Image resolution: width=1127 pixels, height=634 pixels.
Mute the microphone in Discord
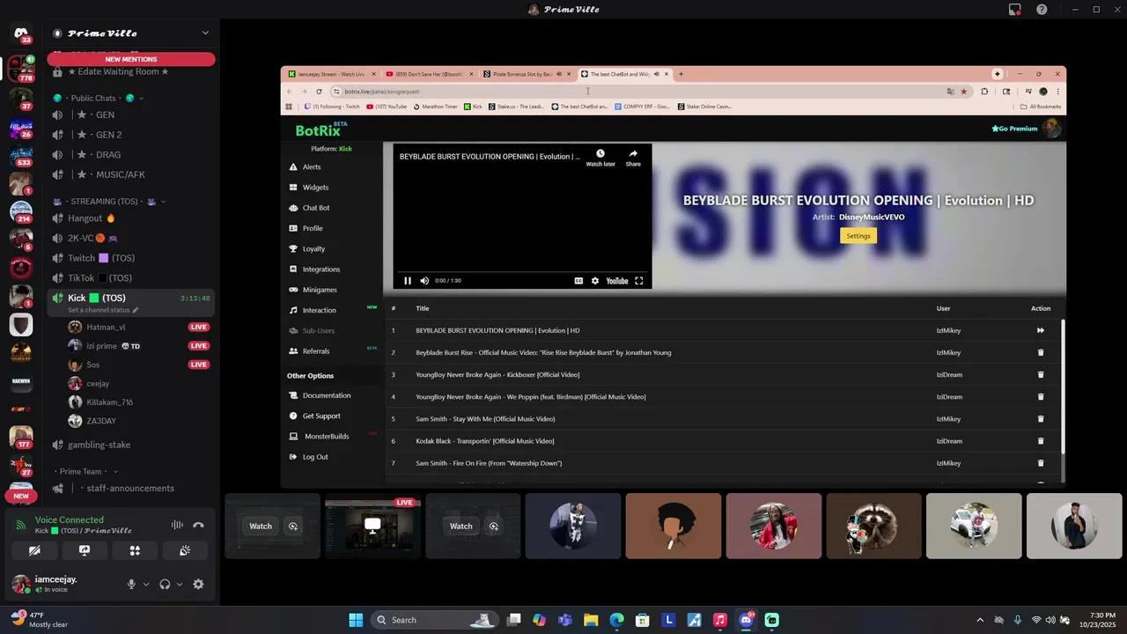point(131,584)
